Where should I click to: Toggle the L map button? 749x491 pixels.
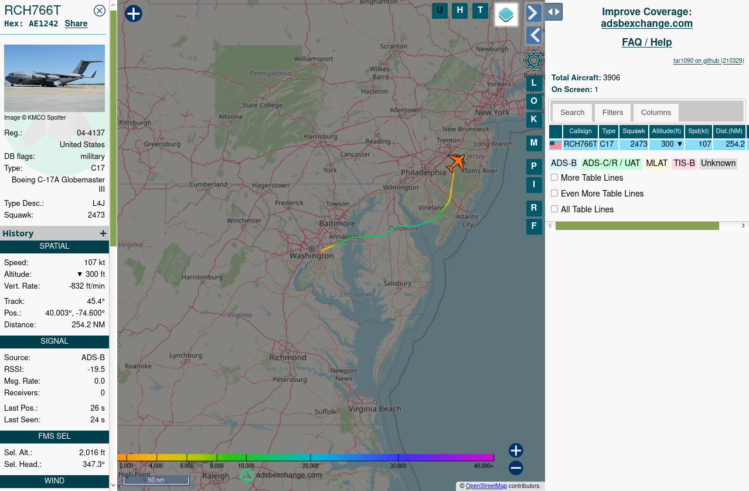[534, 83]
